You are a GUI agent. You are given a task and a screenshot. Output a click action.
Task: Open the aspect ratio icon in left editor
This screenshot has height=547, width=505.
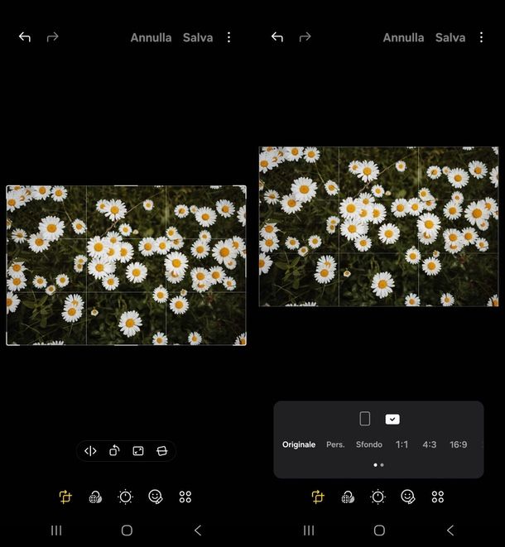point(138,451)
